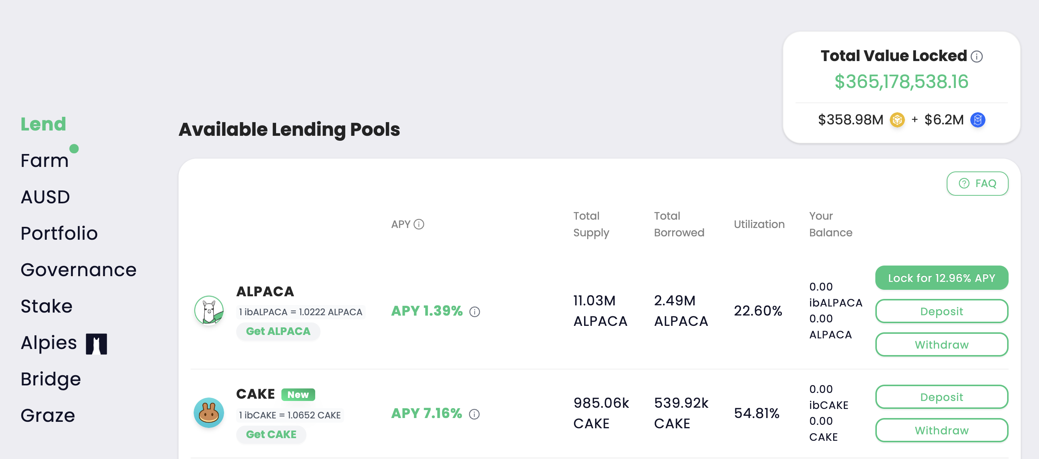The height and width of the screenshot is (459, 1039).
Task: Click the ALPACA llama token icon
Action: coord(209,311)
